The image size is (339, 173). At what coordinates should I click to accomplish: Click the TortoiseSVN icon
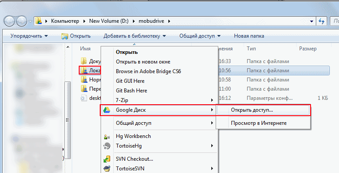tap(107, 169)
